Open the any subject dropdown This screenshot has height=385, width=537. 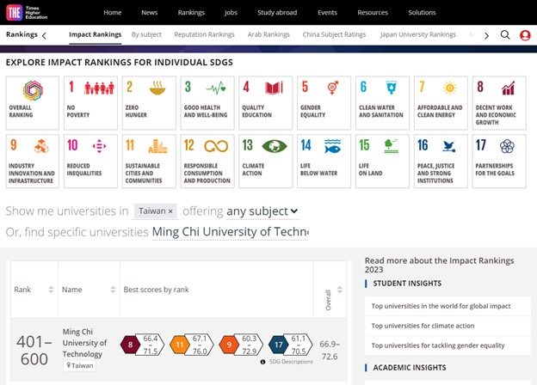coord(262,211)
